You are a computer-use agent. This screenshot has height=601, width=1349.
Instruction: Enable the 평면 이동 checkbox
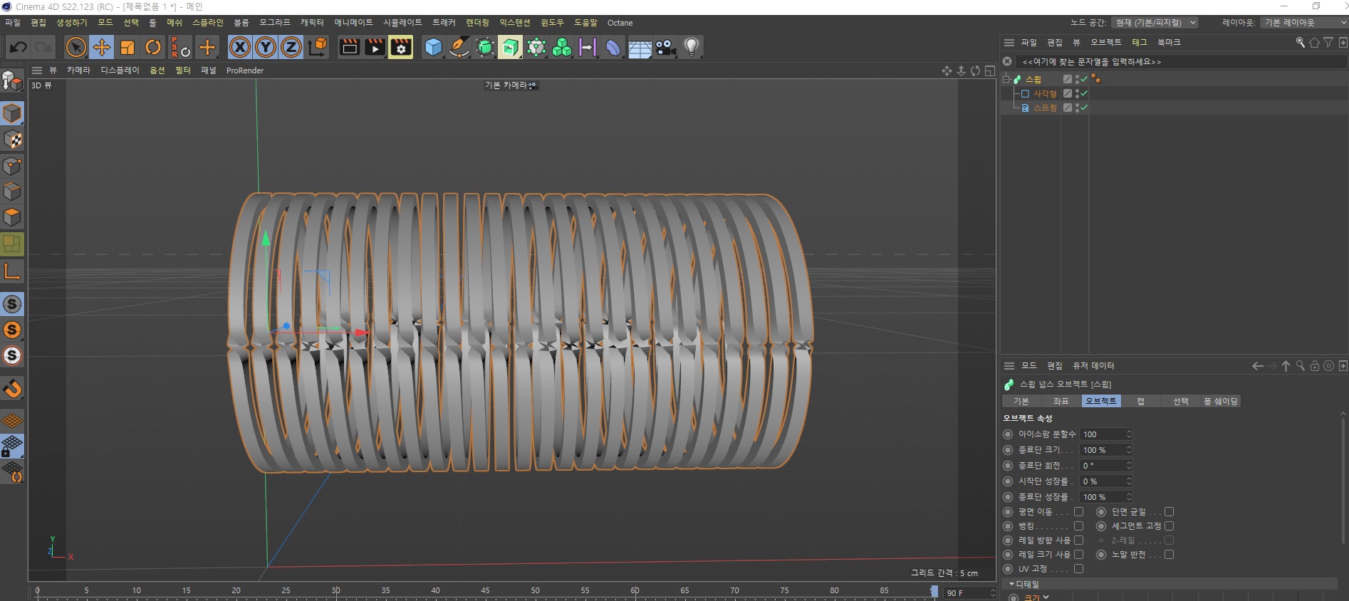pyautogui.click(x=1079, y=512)
